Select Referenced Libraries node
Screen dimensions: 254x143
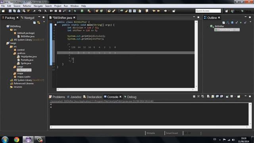coord(22,83)
